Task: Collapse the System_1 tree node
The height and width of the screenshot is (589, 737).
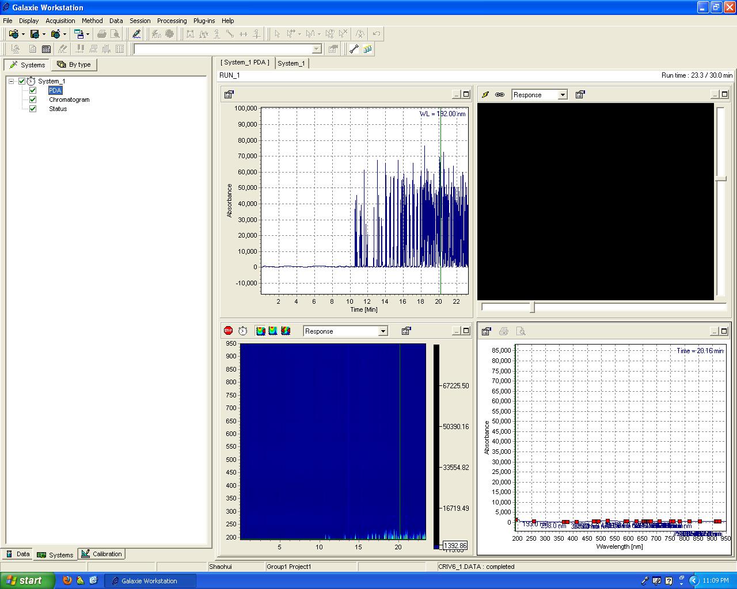Action: (x=11, y=81)
